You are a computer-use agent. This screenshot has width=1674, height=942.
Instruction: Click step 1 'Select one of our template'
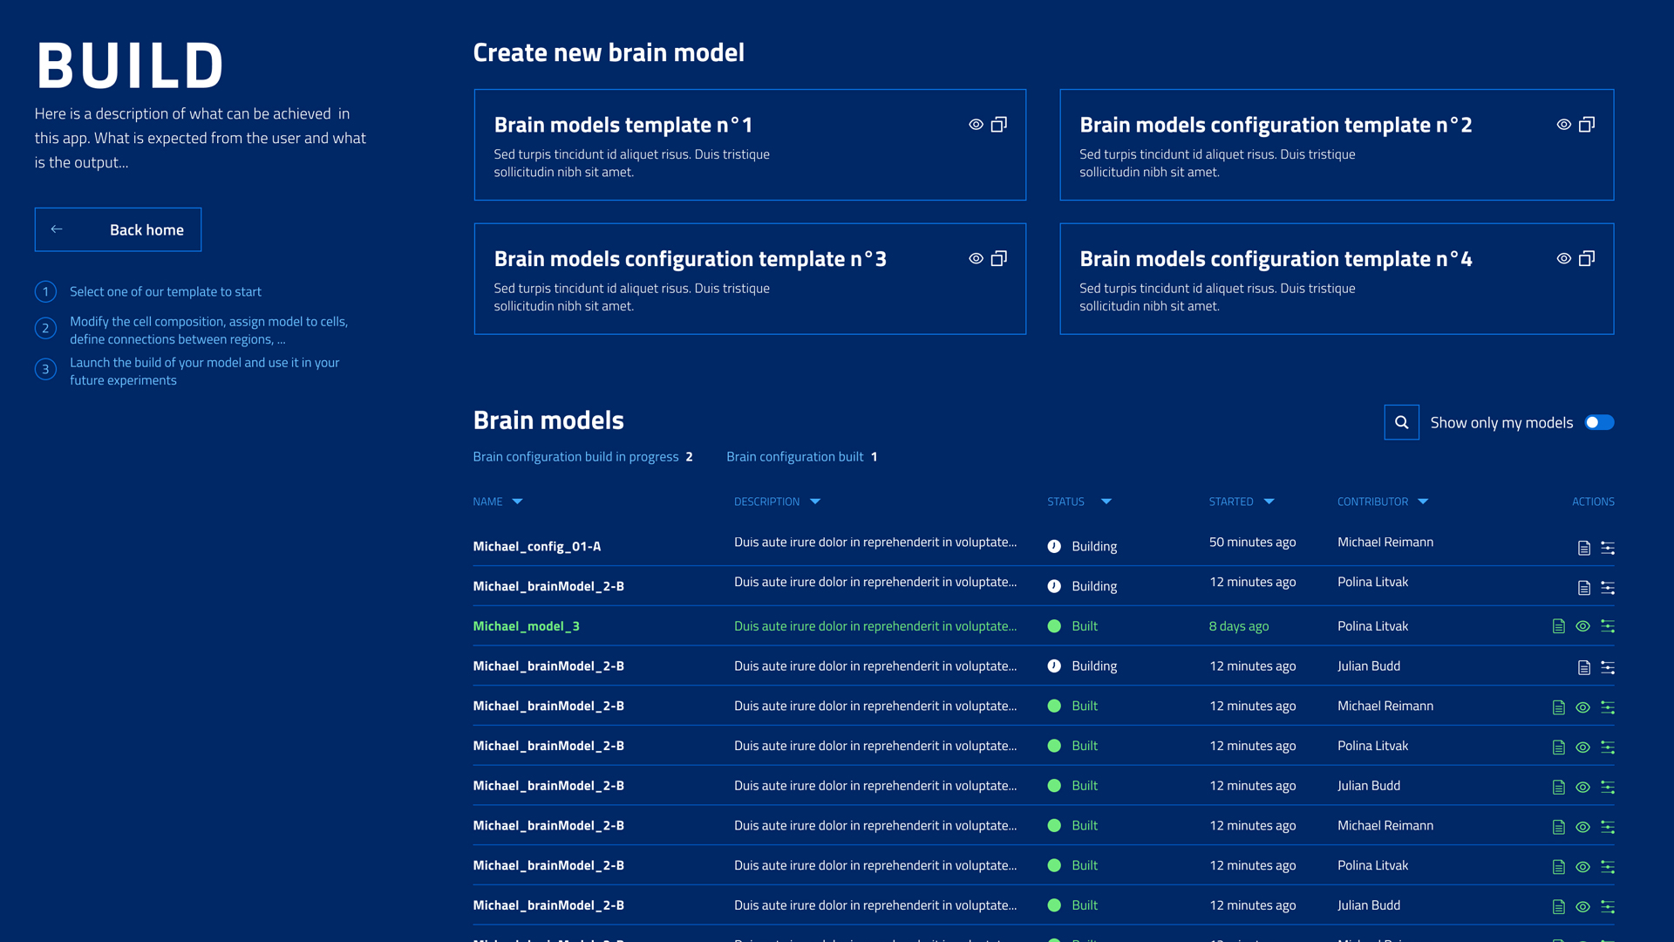[166, 291]
